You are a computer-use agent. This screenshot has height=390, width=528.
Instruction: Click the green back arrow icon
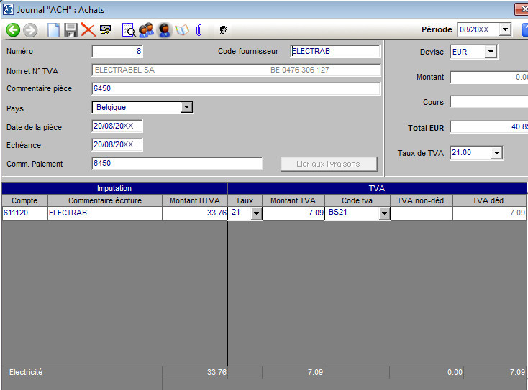pyautogui.click(x=13, y=30)
